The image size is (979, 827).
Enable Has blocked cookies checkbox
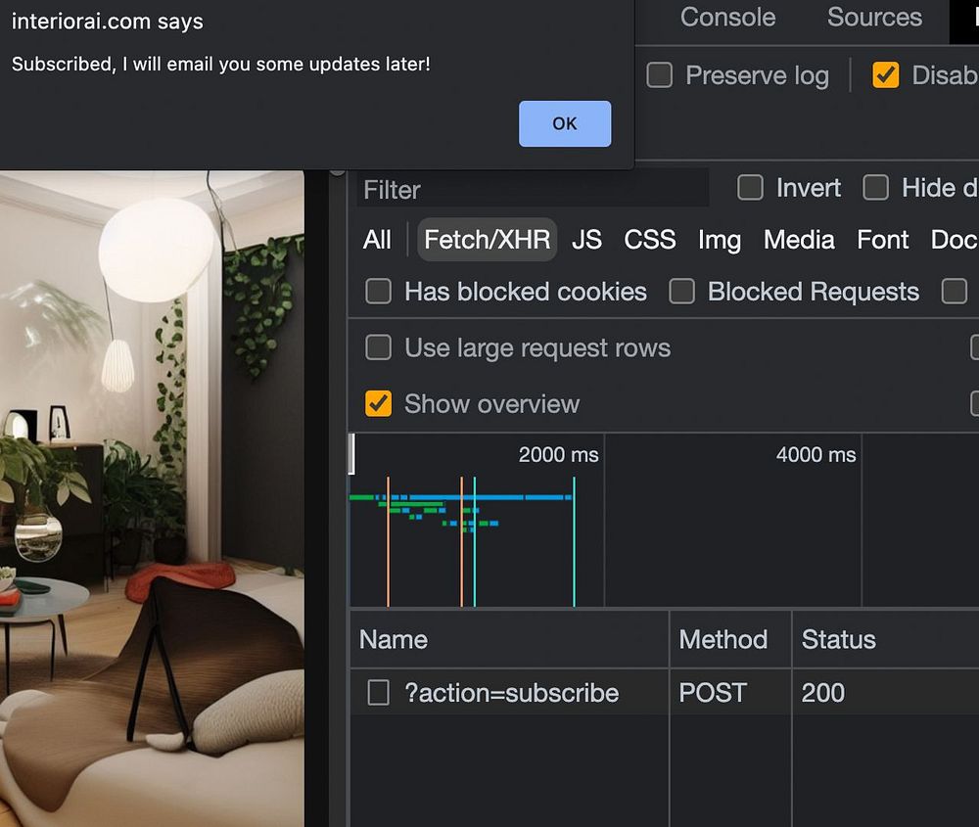coord(378,292)
